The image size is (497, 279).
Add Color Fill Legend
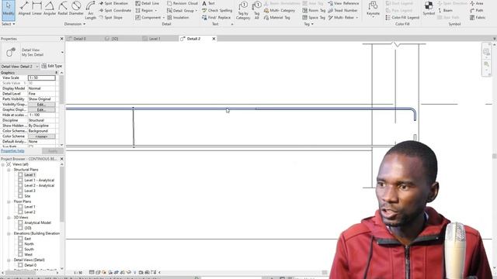[402, 17]
